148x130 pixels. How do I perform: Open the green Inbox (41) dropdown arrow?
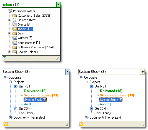[58, 4]
